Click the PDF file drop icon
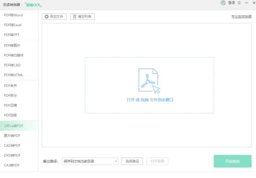 coord(149,81)
